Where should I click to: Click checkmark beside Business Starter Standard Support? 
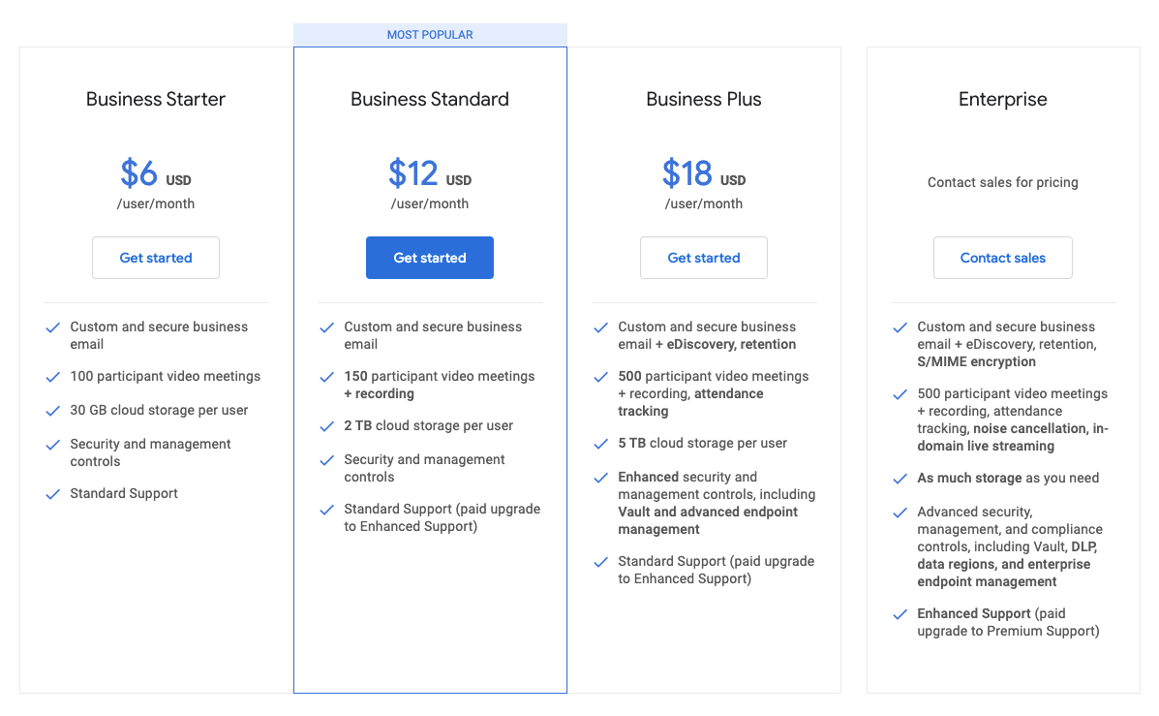[54, 494]
